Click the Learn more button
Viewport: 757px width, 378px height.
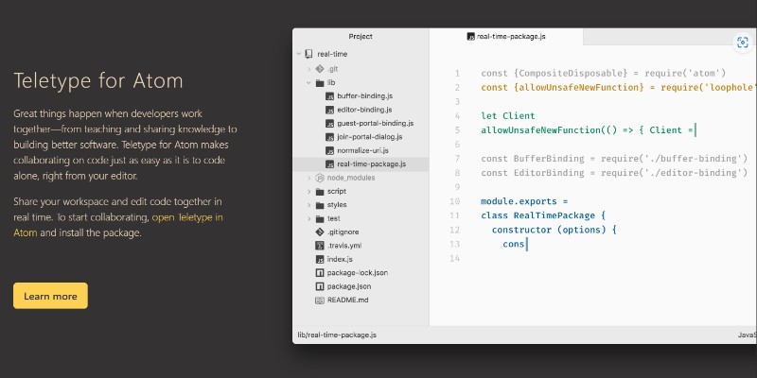coord(51,296)
